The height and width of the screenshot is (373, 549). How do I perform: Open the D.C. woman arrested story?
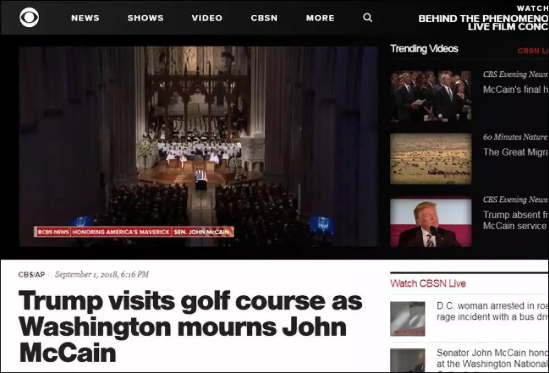pyautogui.click(x=492, y=312)
